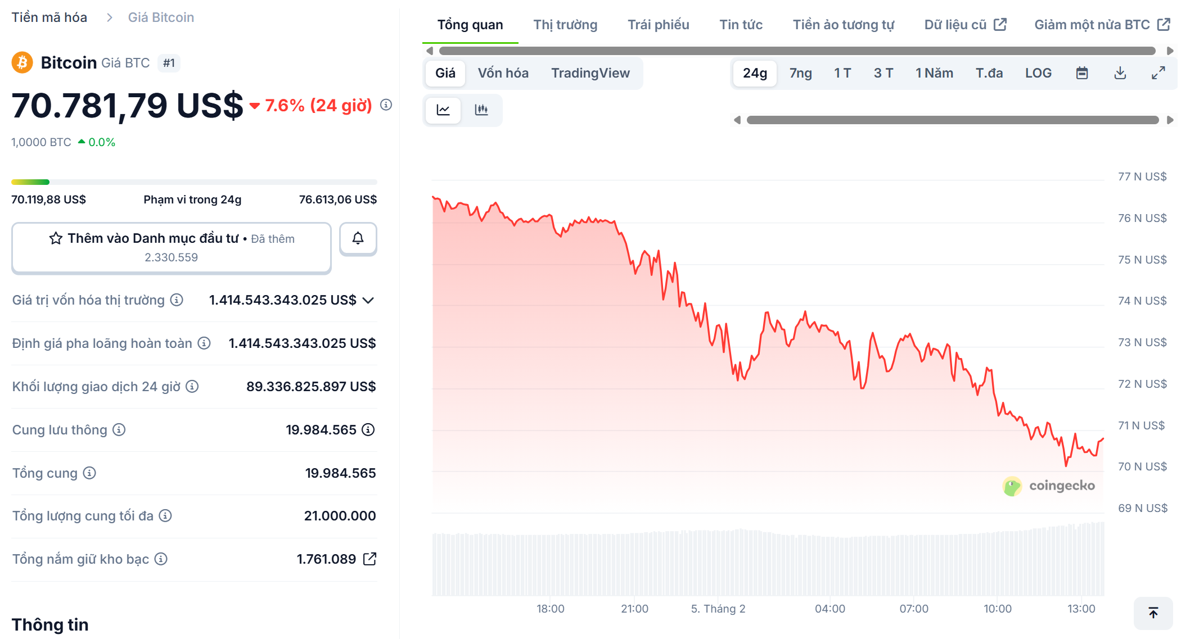Click the notification bell for Bitcoin alerts
The image size is (1190, 639).
click(358, 238)
